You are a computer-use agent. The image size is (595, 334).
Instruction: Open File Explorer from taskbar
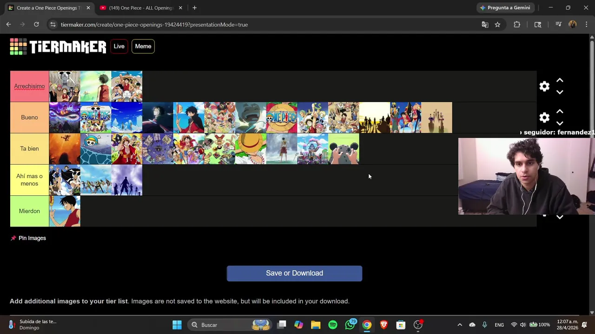tap(316, 325)
